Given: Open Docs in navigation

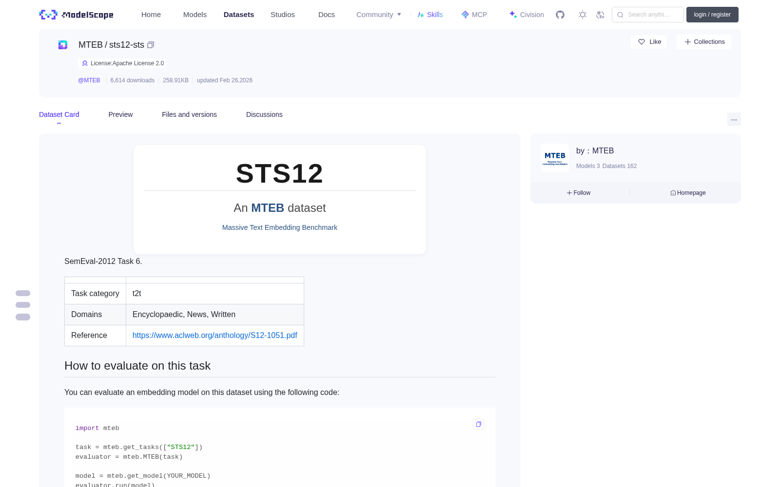Looking at the screenshot, I should [x=327, y=15].
